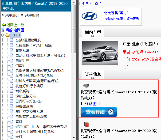
Task: Open 大灯水平调整(HLLD)系统 entry
Action: [x=35, y=132]
